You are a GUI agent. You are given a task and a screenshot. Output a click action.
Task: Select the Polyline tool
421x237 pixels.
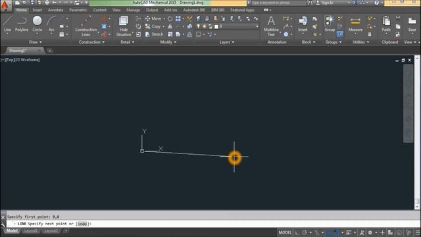tap(22, 24)
